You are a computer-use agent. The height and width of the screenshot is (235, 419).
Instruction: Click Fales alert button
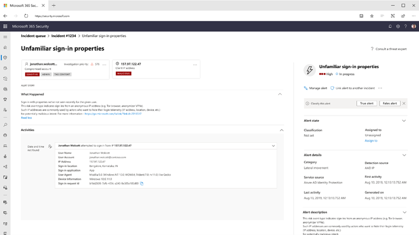(x=390, y=103)
